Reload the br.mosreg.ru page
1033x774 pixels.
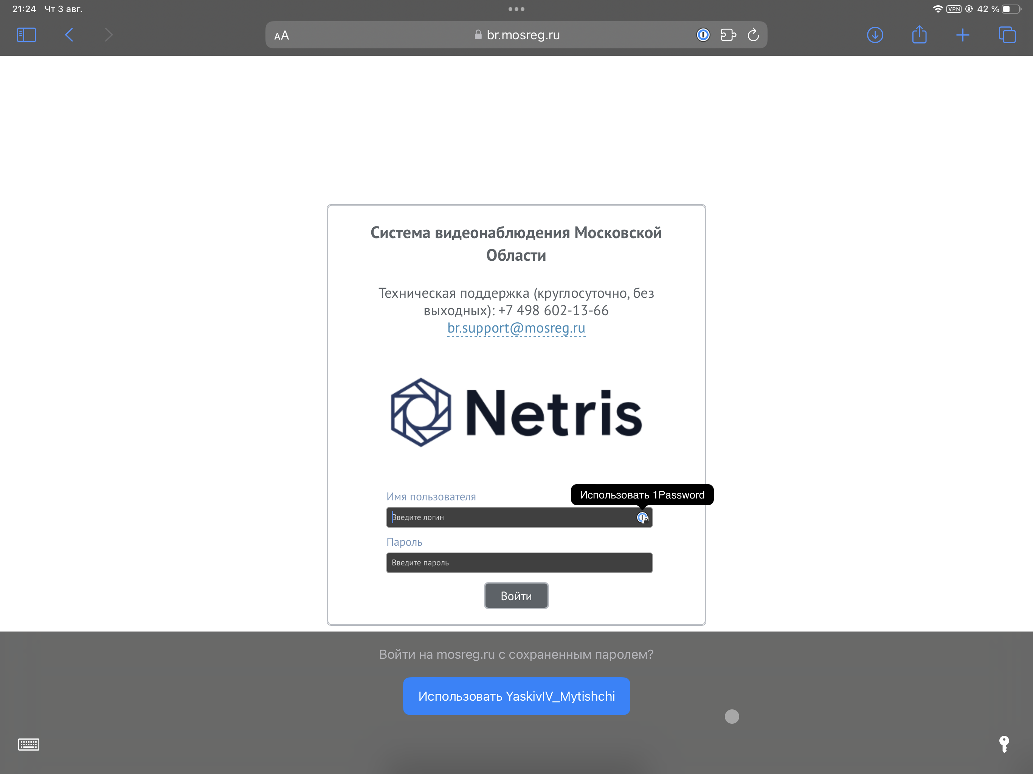click(753, 35)
